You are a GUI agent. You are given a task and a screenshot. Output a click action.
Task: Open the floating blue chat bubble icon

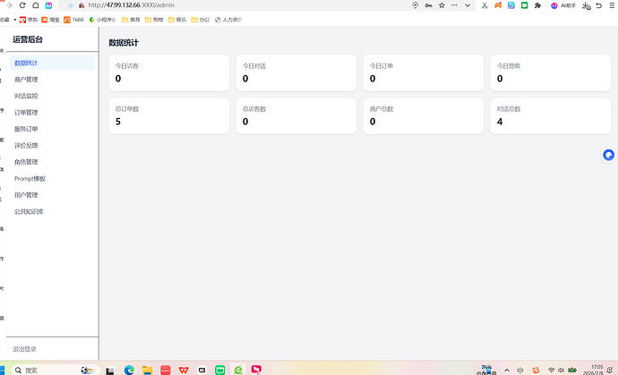coord(608,155)
